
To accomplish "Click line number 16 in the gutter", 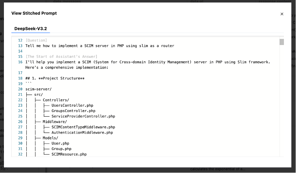I will coord(20,62).
